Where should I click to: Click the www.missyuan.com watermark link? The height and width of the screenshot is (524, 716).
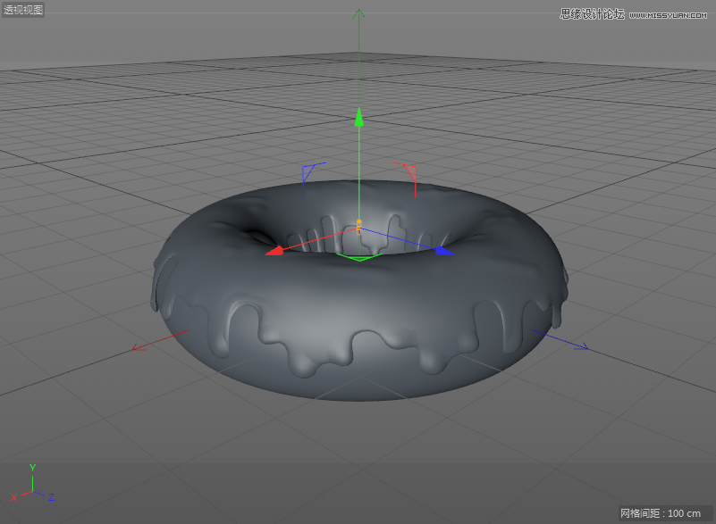coord(670,14)
